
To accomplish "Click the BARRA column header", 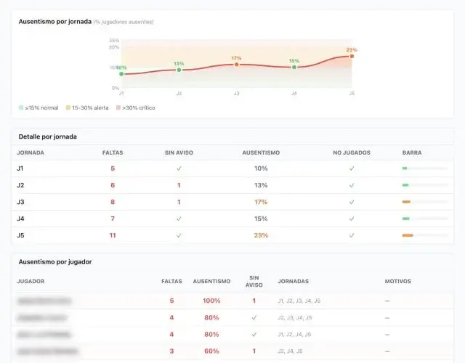I will (412, 152).
